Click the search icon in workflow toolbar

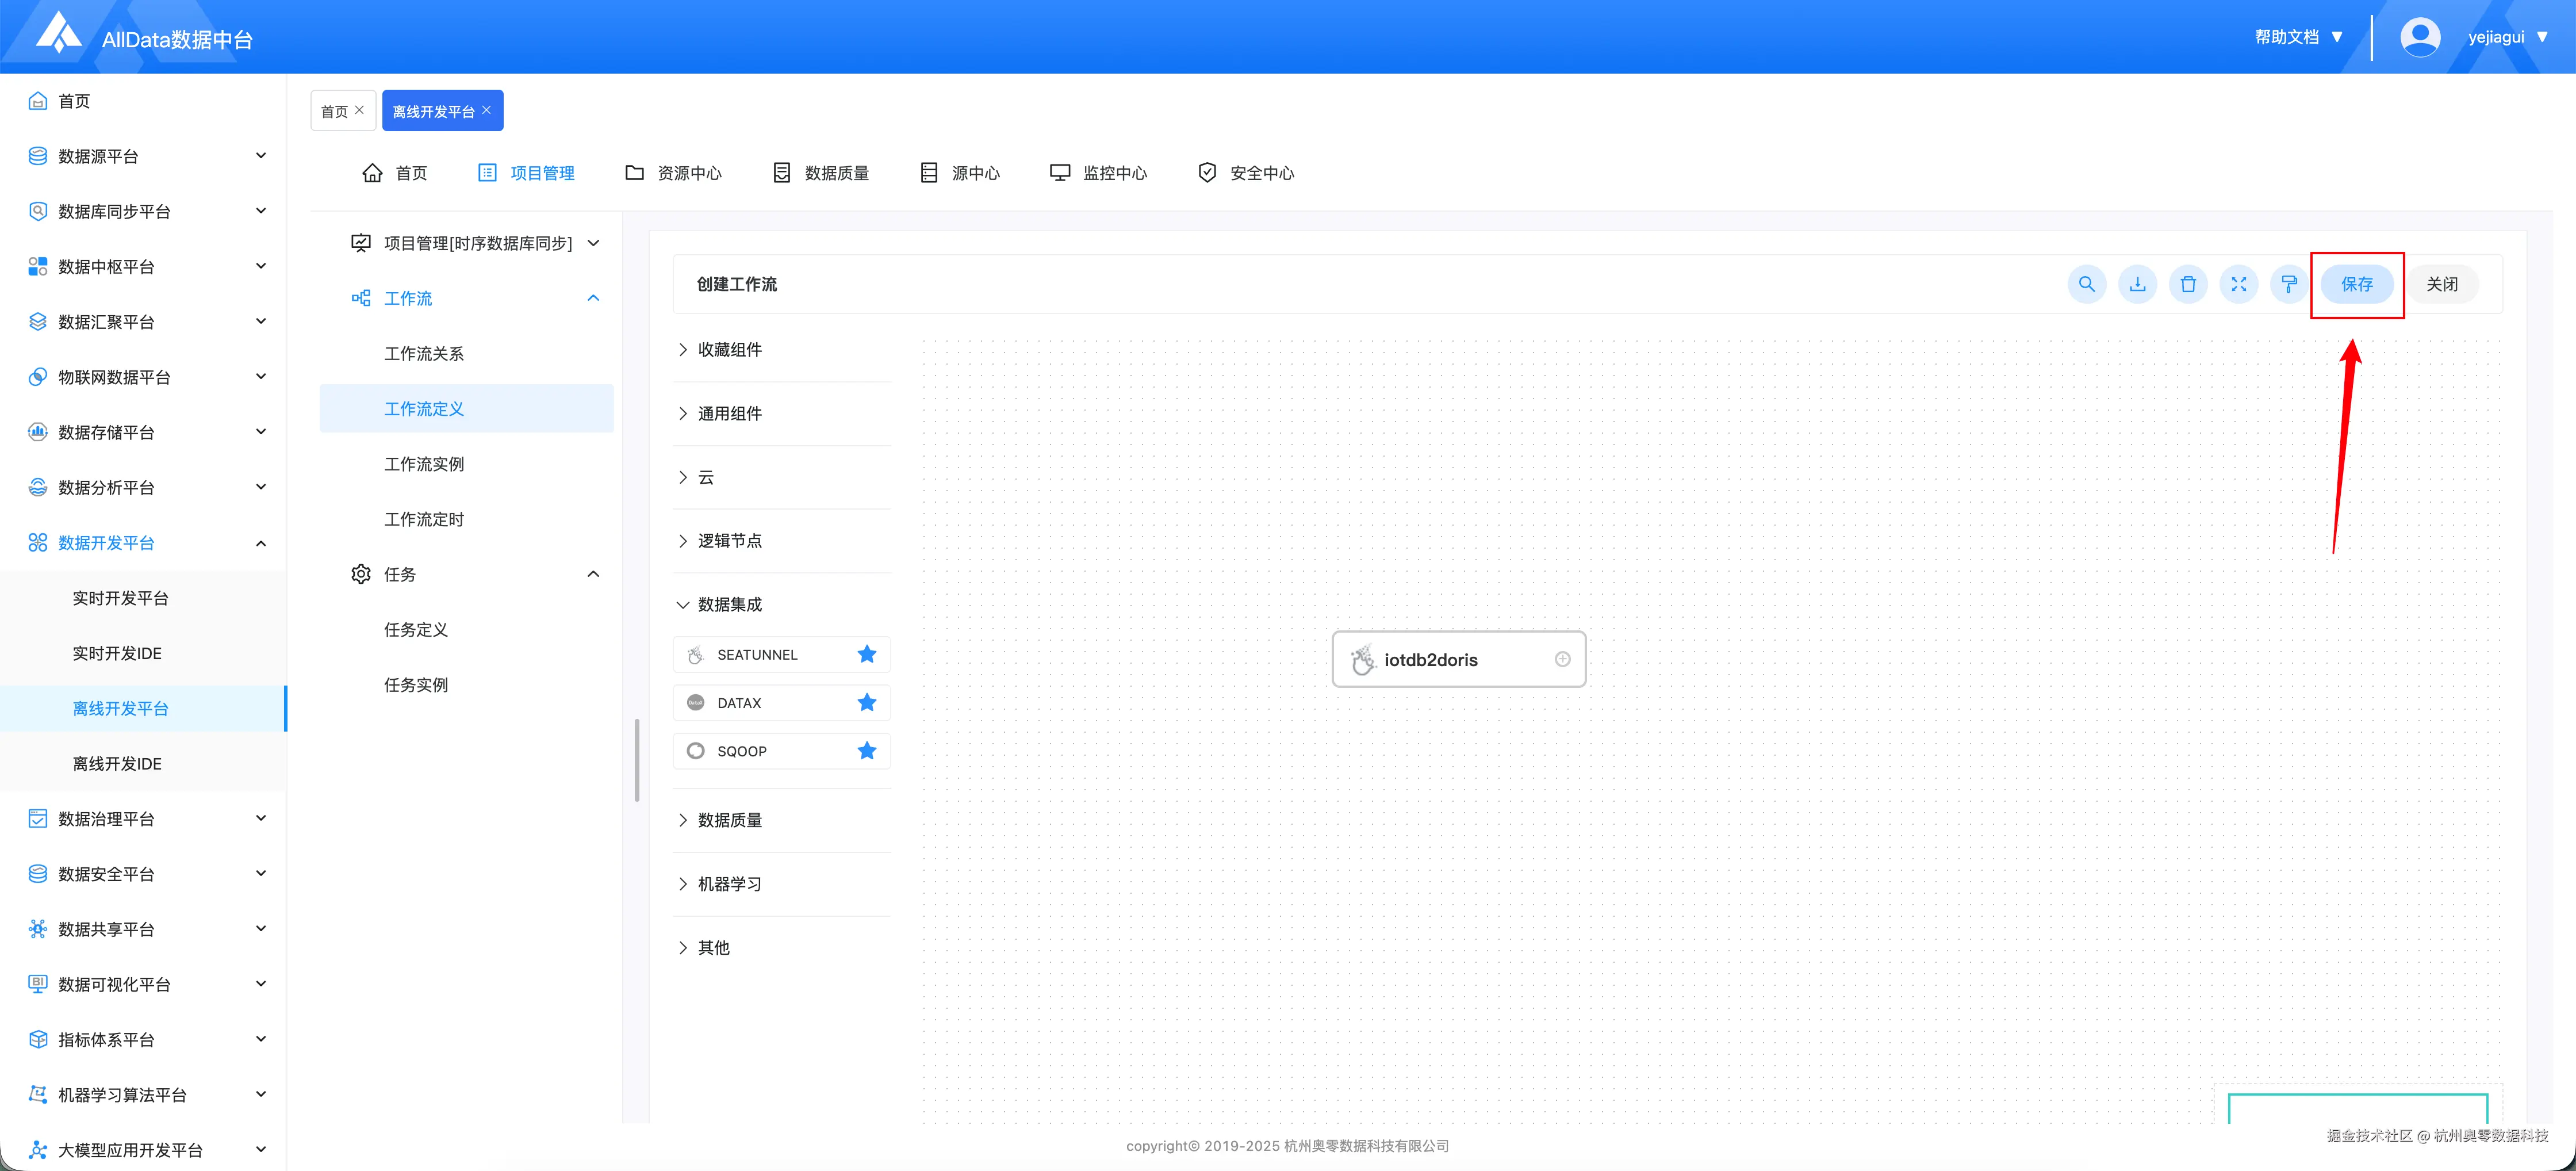pyautogui.click(x=2086, y=284)
